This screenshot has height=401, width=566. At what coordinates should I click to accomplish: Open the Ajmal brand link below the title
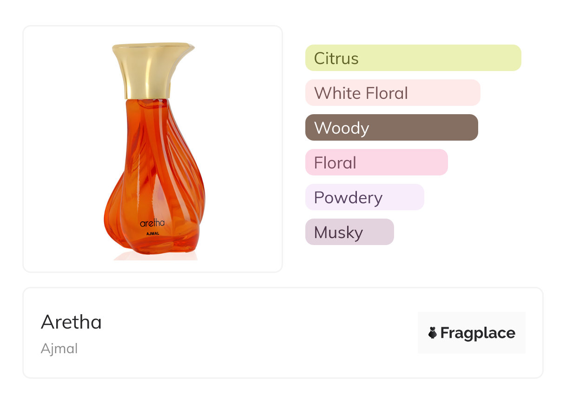coord(59,349)
